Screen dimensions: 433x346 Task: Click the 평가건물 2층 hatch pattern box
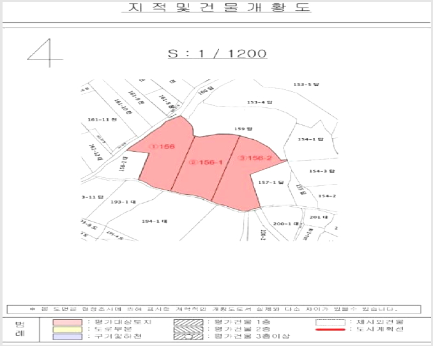point(188,329)
